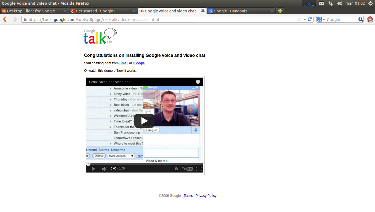This screenshot has height=212, width=375.
Task: Click the forward navigation arrow
Action: (x=15, y=19)
